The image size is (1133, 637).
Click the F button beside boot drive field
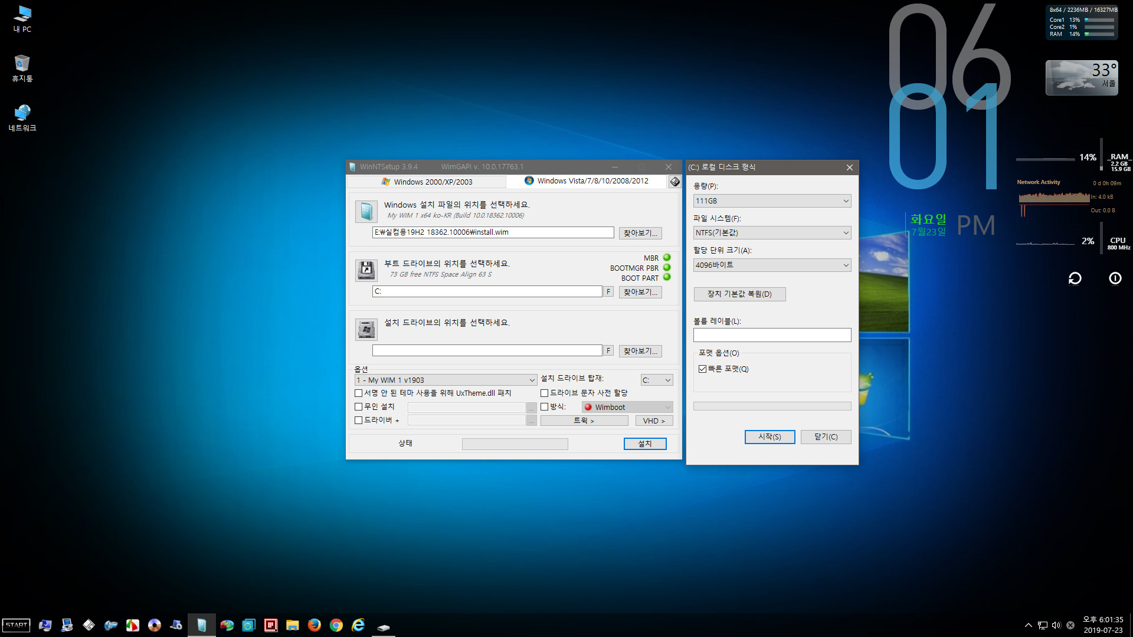click(608, 291)
